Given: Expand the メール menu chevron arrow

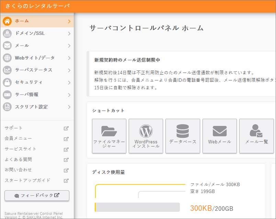Looking at the screenshot, I should click(69, 46).
